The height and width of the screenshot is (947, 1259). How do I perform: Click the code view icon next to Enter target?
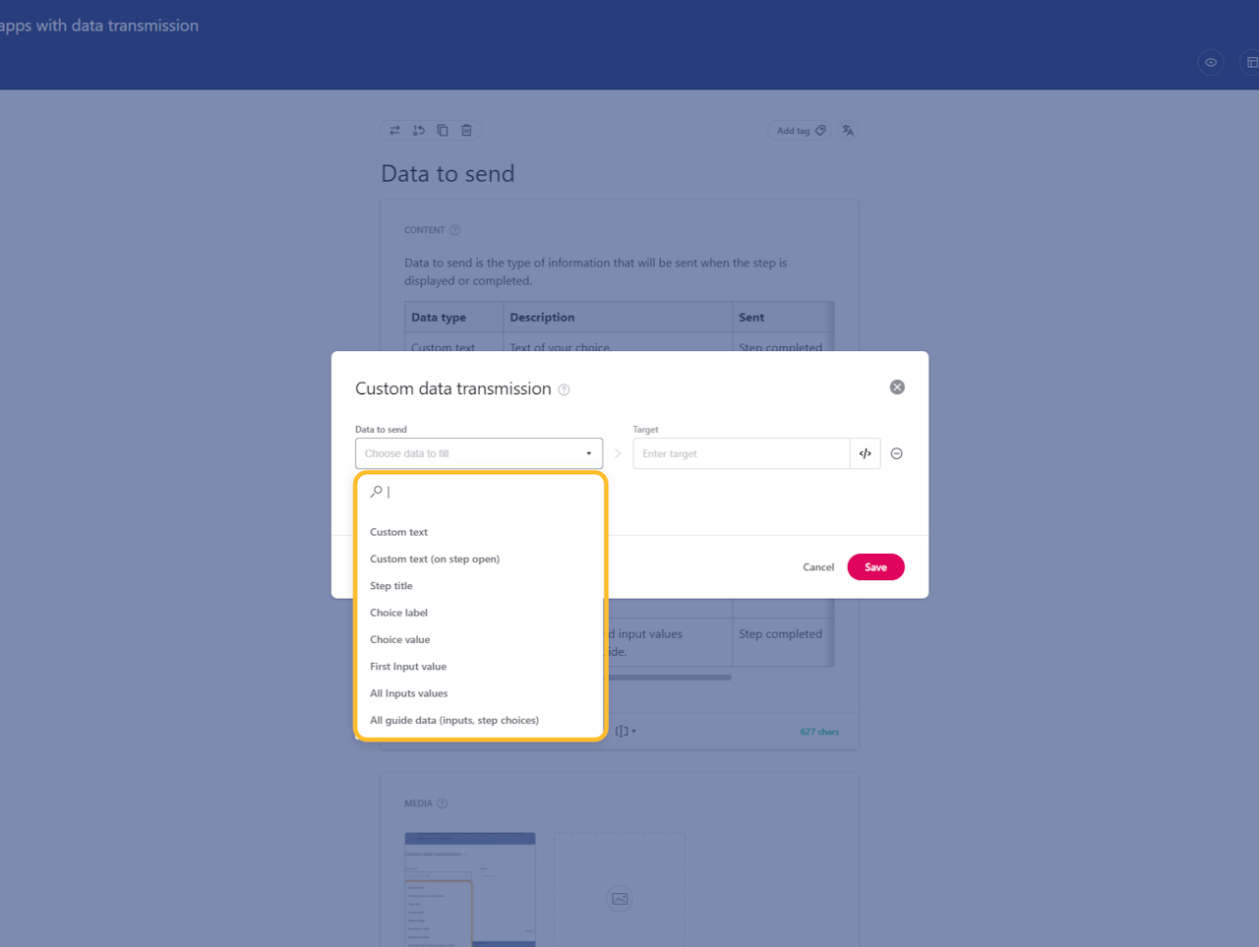tap(865, 453)
